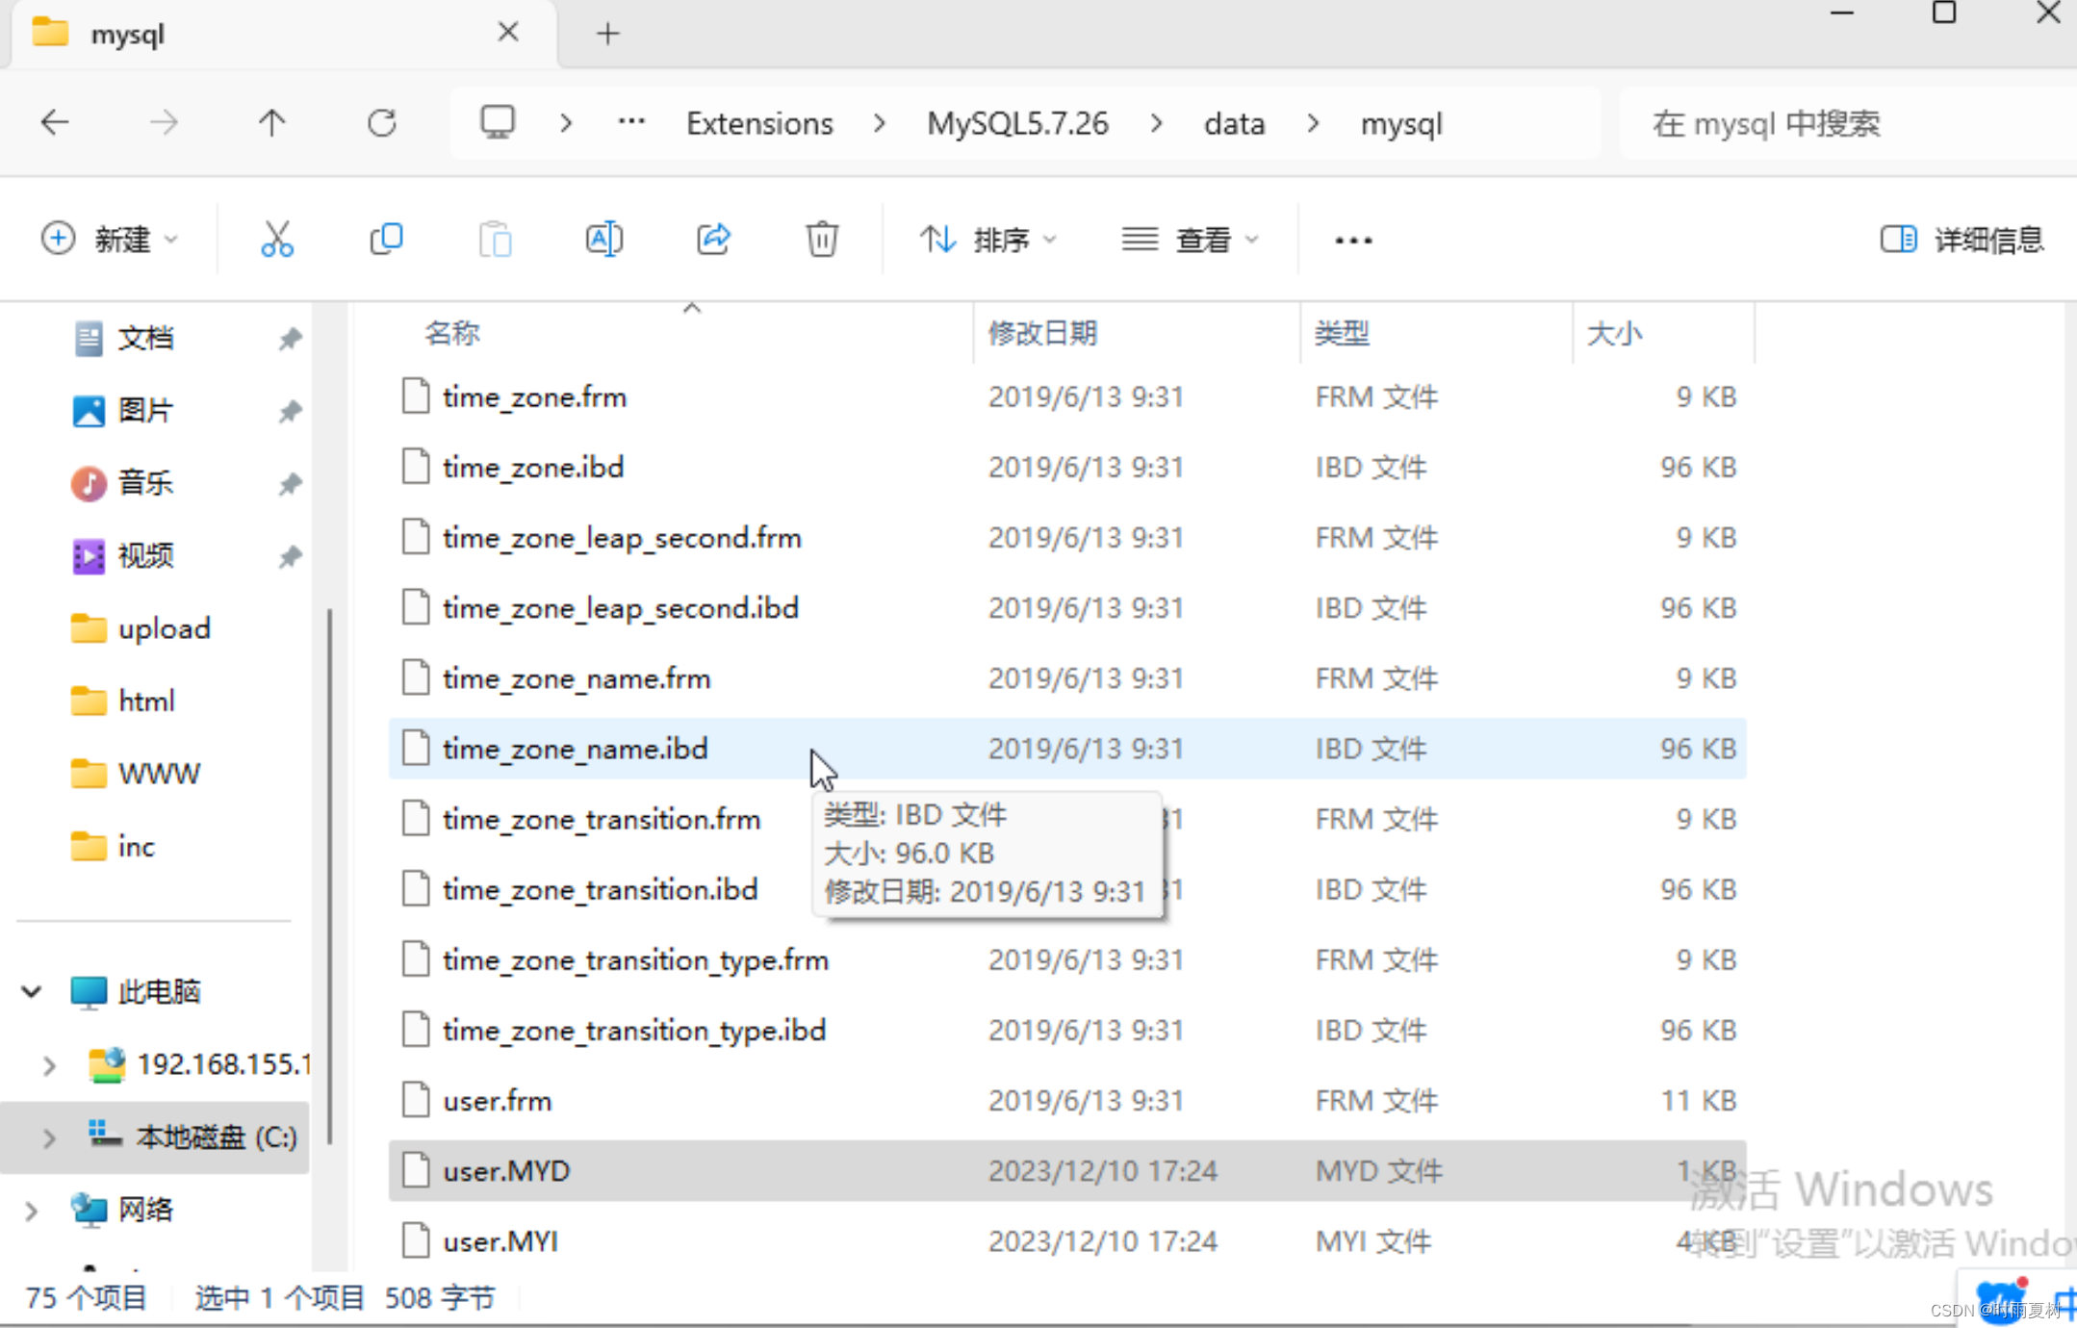Unpin 音乐 using its pin icon
The width and height of the screenshot is (2077, 1328).
click(290, 484)
